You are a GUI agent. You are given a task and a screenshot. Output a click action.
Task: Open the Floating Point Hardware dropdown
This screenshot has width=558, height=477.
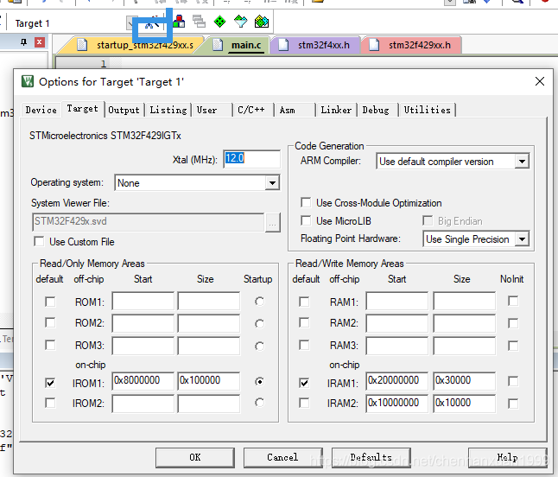pos(522,238)
